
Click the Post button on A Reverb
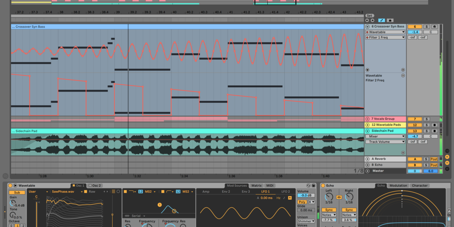point(434,159)
